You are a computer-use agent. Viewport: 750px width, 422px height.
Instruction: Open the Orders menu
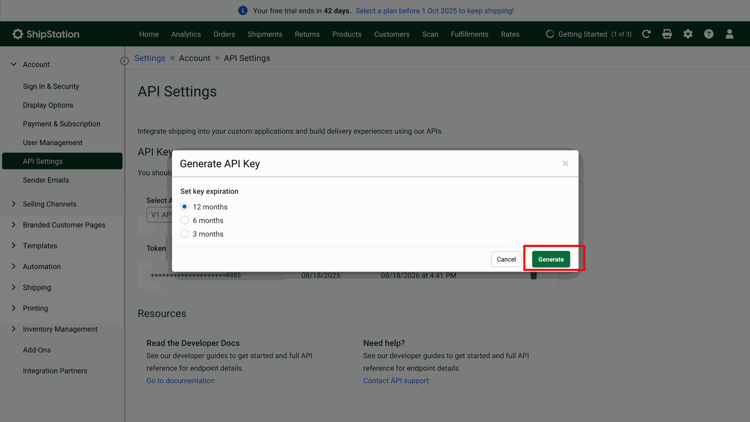pyautogui.click(x=224, y=34)
